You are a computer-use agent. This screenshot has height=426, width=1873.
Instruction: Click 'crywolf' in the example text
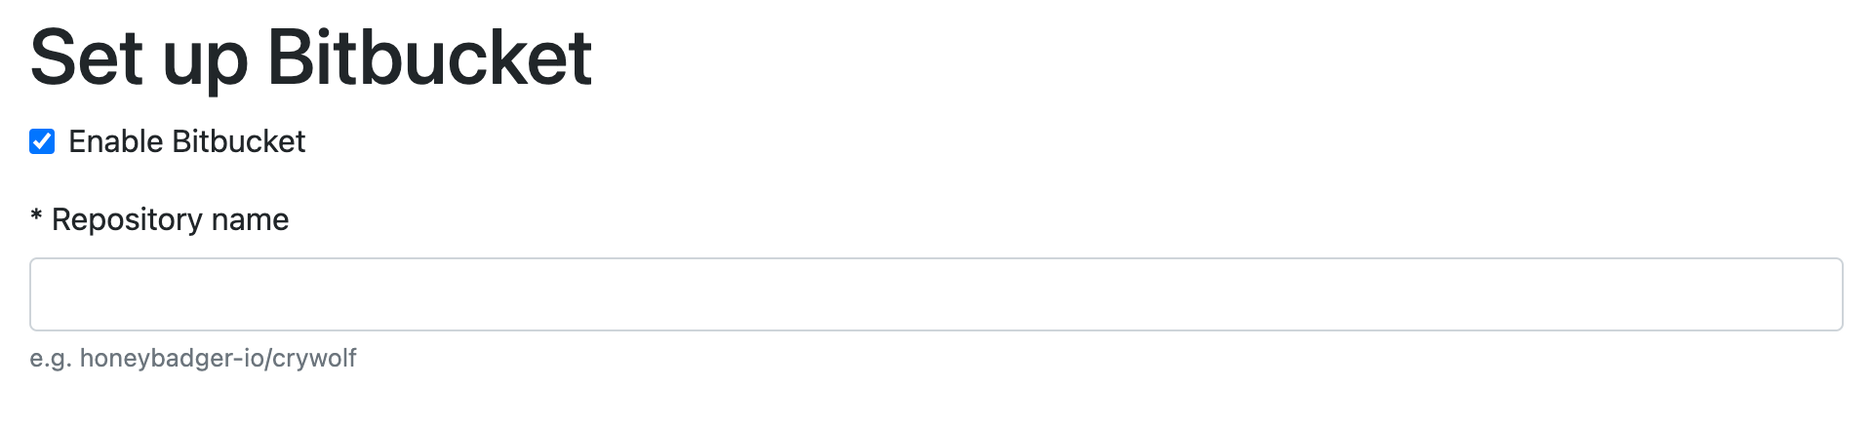click(x=314, y=359)
